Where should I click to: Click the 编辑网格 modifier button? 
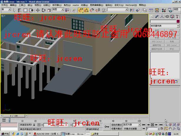[x=157, y=45]
